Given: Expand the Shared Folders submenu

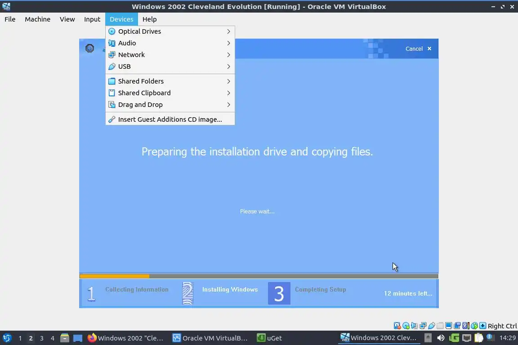Looking at the screenshot, I should [x=170, y=81].
